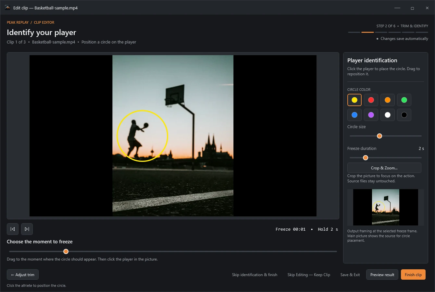Jump to previous frame button
The image size is (435, 292).
click(x=13, y=229)
